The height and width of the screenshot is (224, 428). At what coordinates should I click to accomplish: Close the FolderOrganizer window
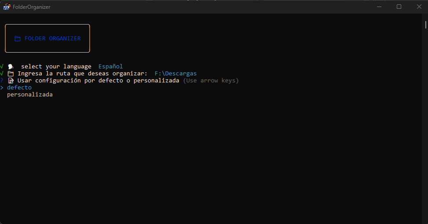419,7
